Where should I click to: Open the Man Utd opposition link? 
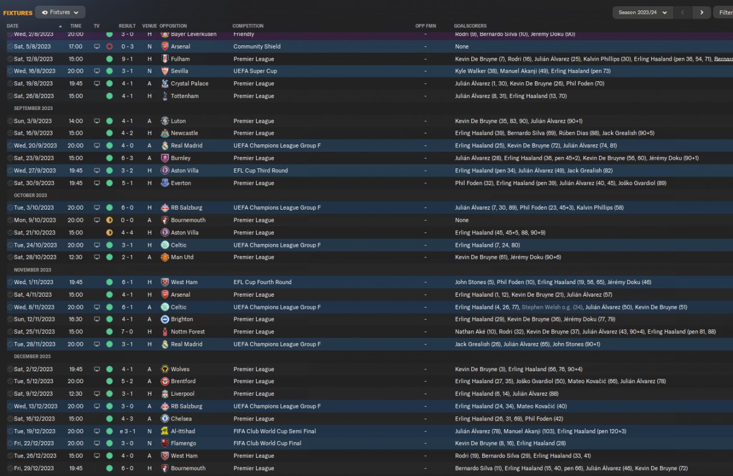182,257
